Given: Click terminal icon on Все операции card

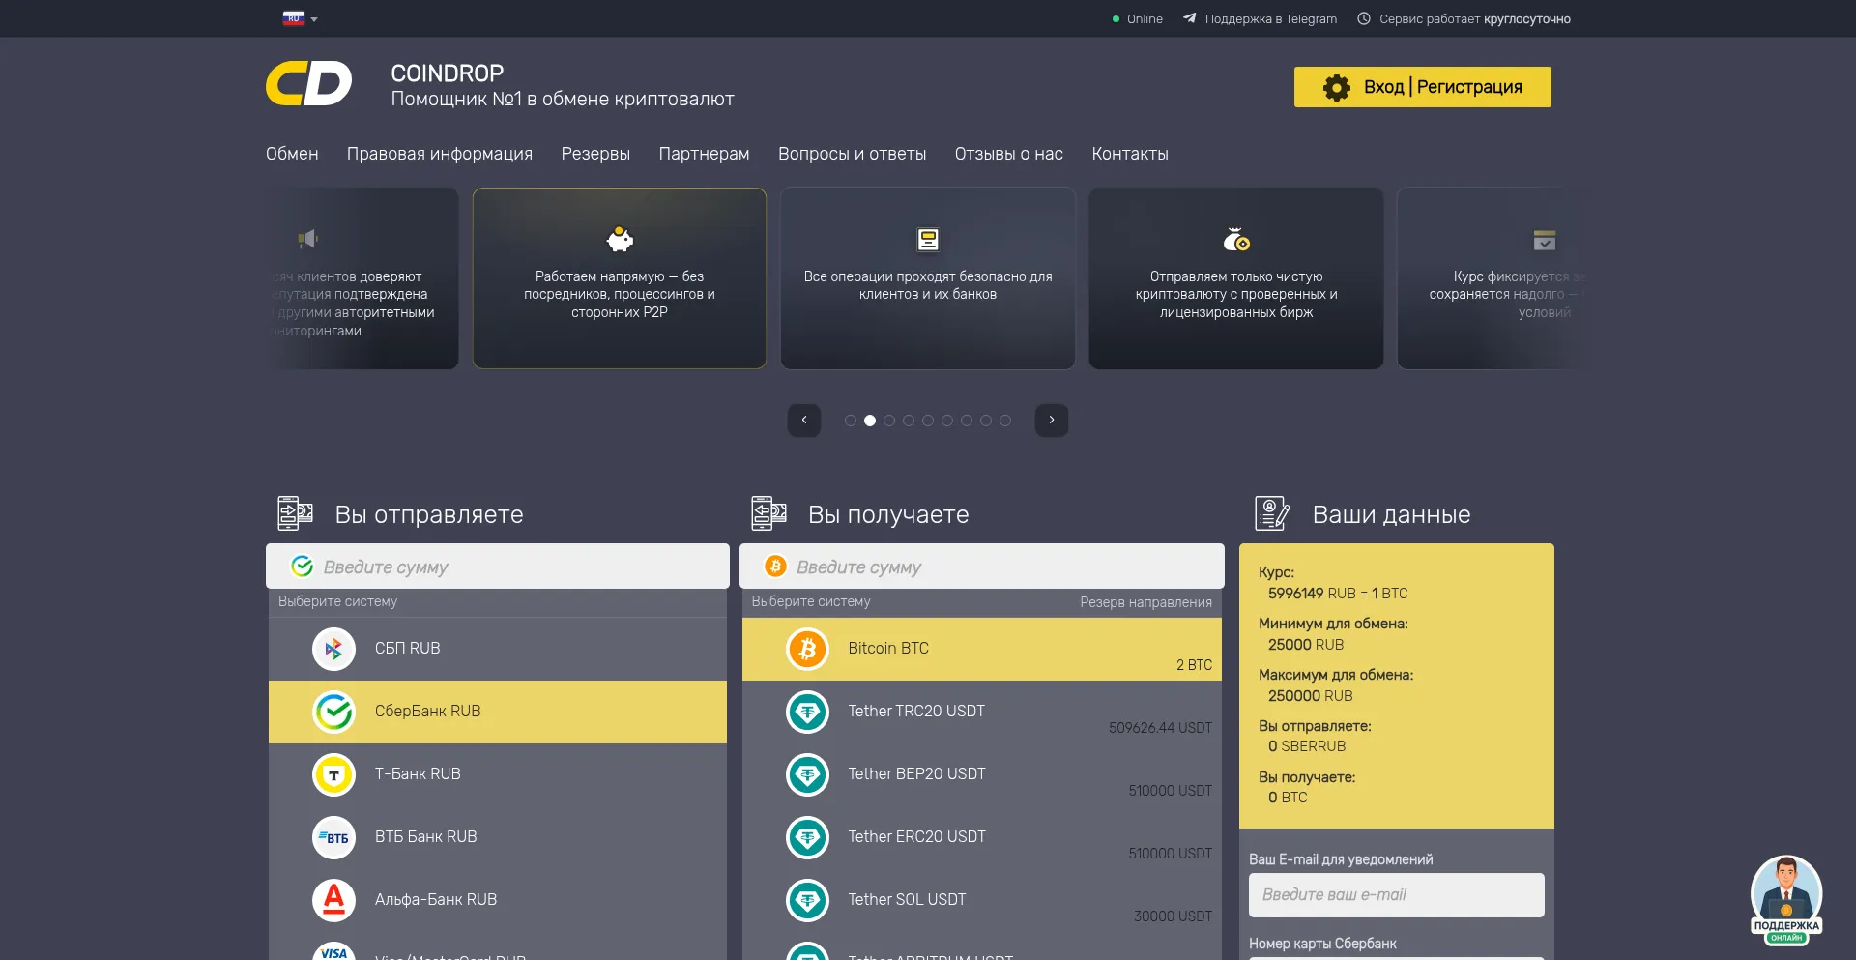Looking at the screenshot, I should (928, 239).
